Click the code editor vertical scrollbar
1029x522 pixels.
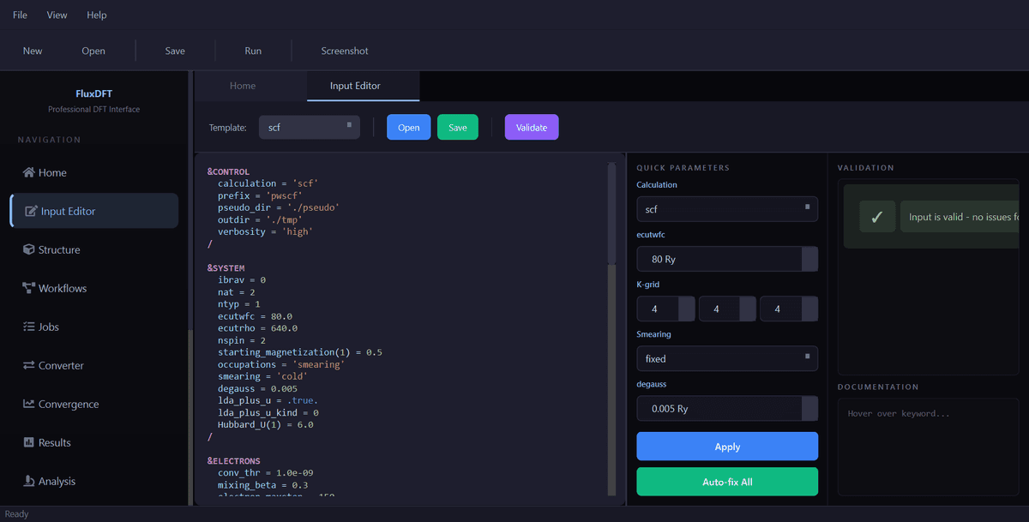tap(611, 214)
